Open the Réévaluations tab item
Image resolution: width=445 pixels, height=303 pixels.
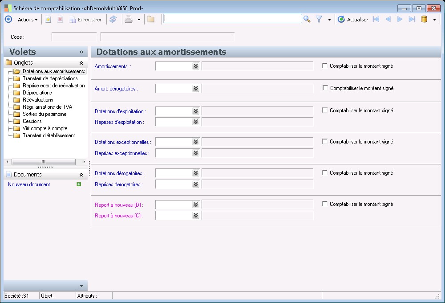pyautogui.click(x=38, y=100)
